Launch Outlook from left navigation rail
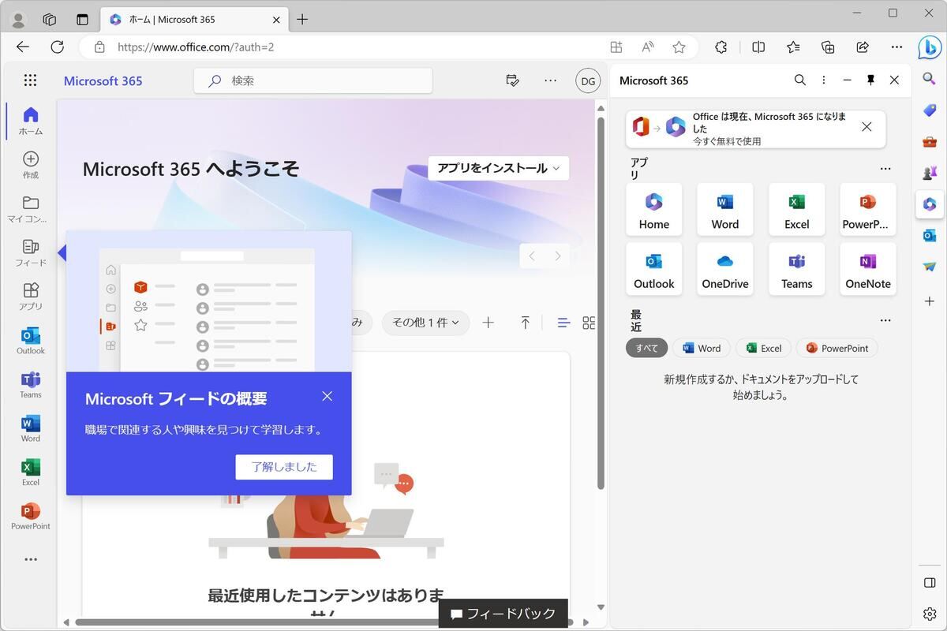The width and height of the screenshot is (947, 631). coord(31,341)
